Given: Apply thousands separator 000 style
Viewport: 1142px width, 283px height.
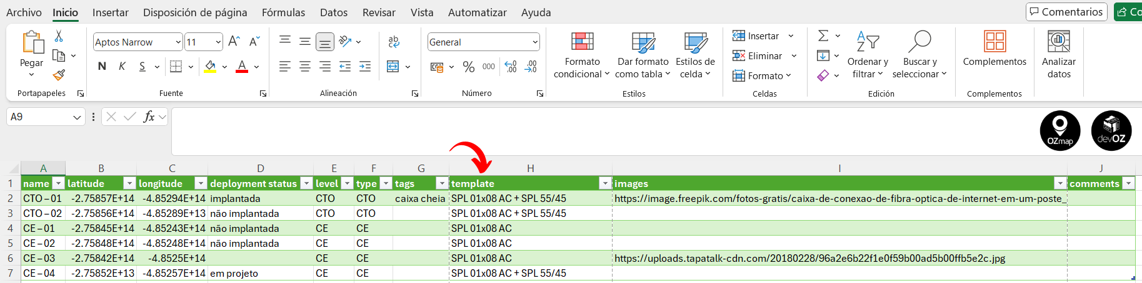Looking at the screenshot, I should point(489,67).
